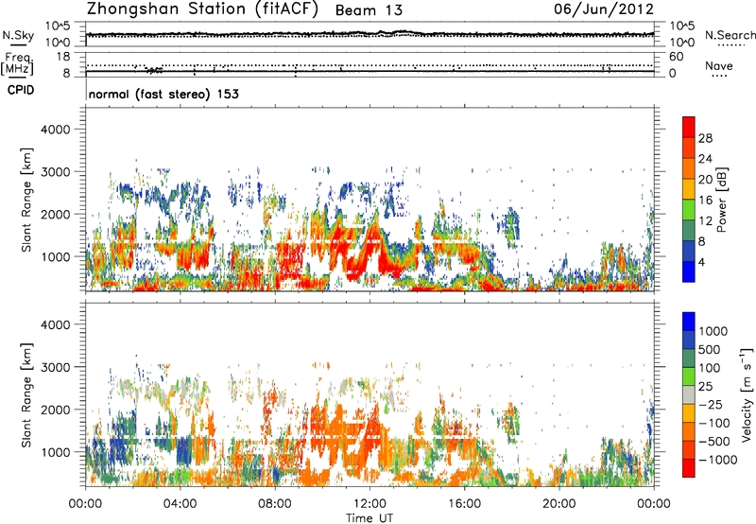Click 'normal (fast stereo) 153' text
This screenshot has height=524, width=756.
pyautogui.click(x=163, y=94)
